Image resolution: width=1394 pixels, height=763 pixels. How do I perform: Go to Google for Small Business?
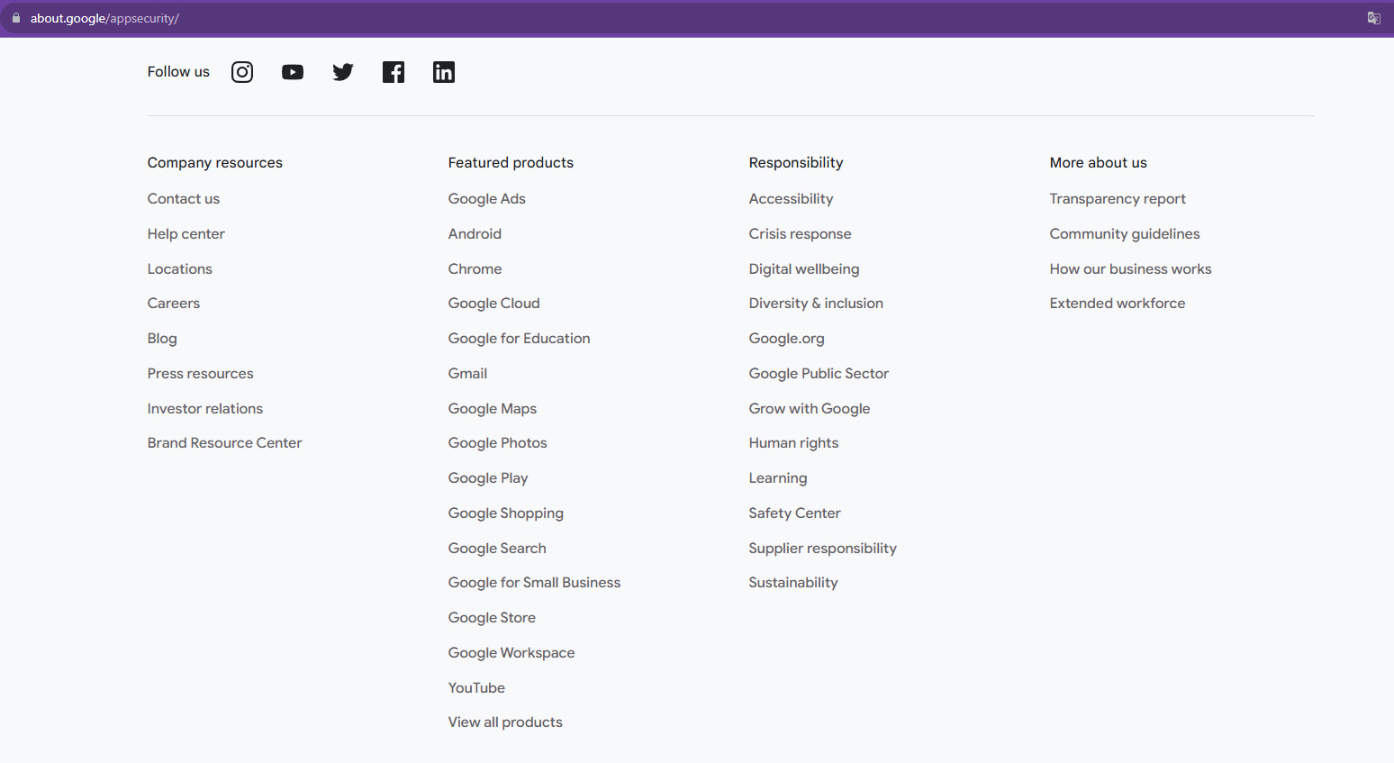tap(535, 583)
